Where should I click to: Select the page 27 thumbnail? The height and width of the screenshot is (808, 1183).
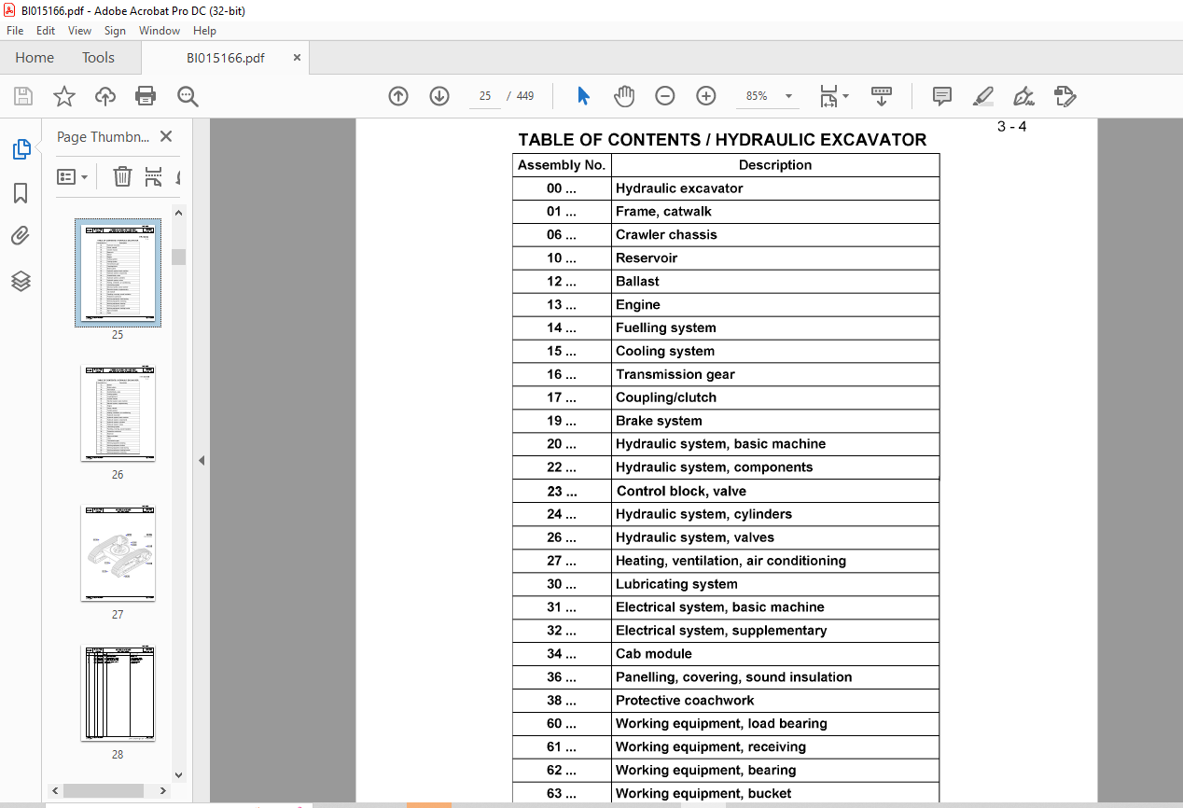click(x=118, y=553)
